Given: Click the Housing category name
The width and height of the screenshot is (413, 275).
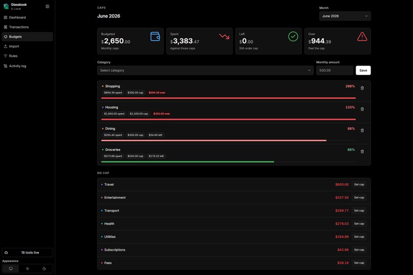Looking at the screenshot, I should click(x=112, y=108).
